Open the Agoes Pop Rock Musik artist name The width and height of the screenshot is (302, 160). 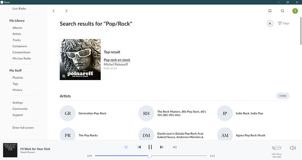(250, 135)
